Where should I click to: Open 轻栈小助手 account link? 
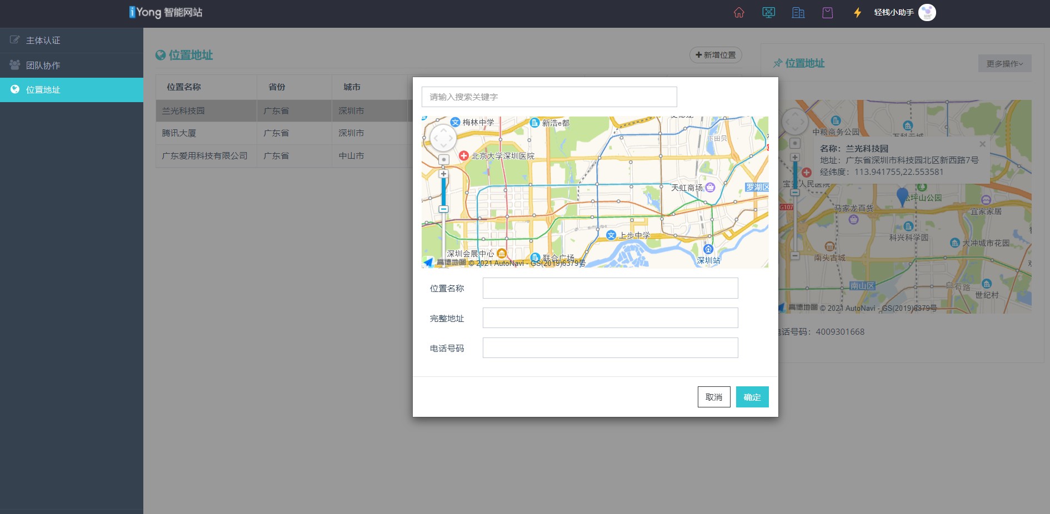click(893, 12)
